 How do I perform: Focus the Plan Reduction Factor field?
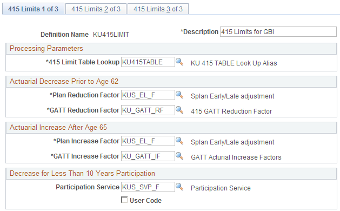click(x=148, y=95)
